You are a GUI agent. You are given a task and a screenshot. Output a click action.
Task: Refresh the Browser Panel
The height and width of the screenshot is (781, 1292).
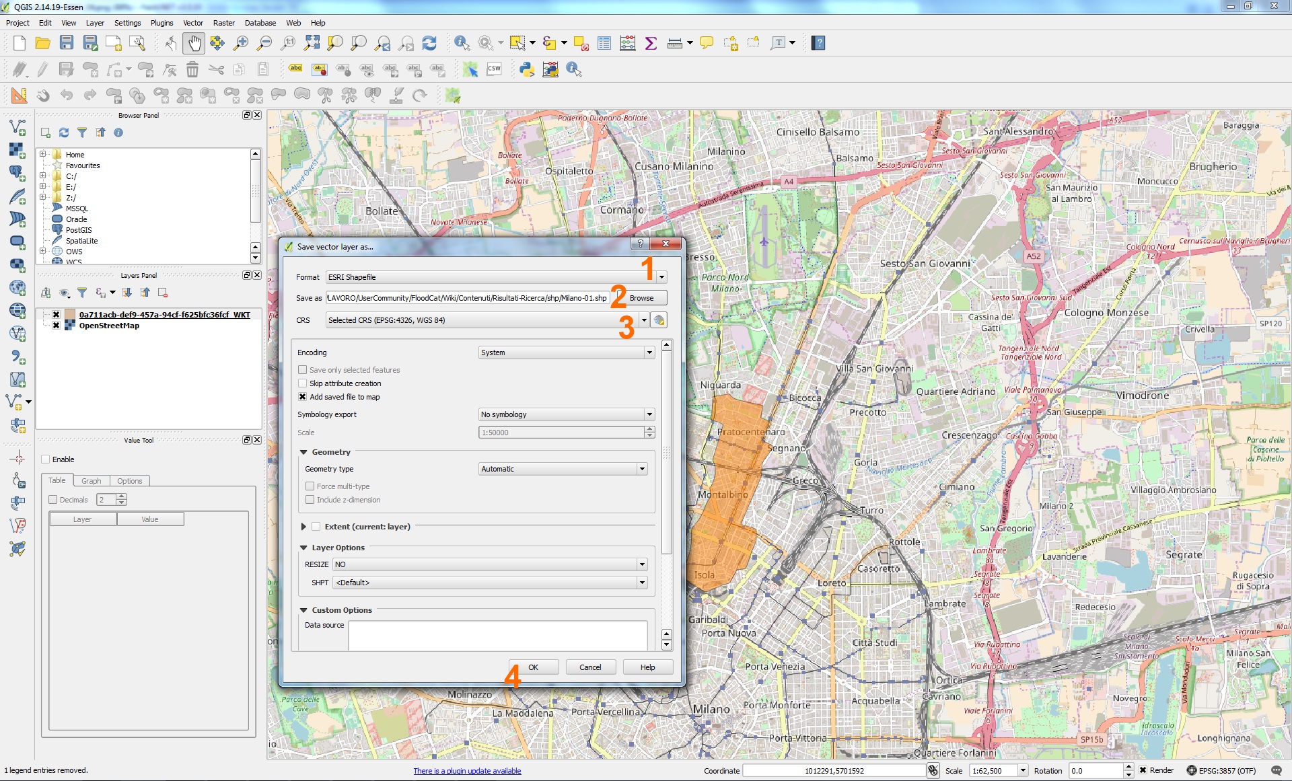pyautogui.click(x=64, y=133)
